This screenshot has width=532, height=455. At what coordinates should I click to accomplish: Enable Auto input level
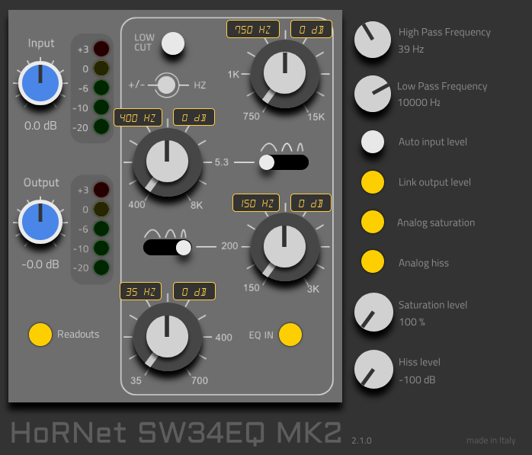(x=373, y=142)
